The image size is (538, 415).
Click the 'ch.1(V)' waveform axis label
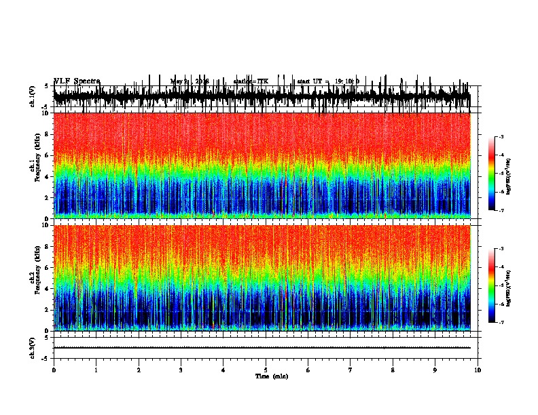point(32,96)
